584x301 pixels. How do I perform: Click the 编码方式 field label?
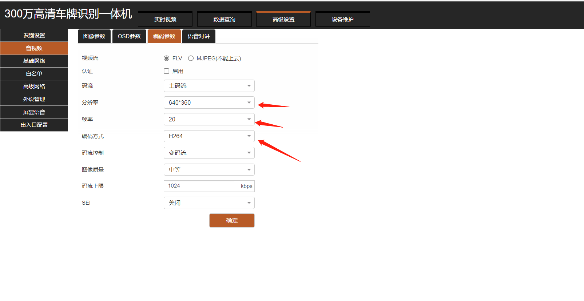pos(93,136)
